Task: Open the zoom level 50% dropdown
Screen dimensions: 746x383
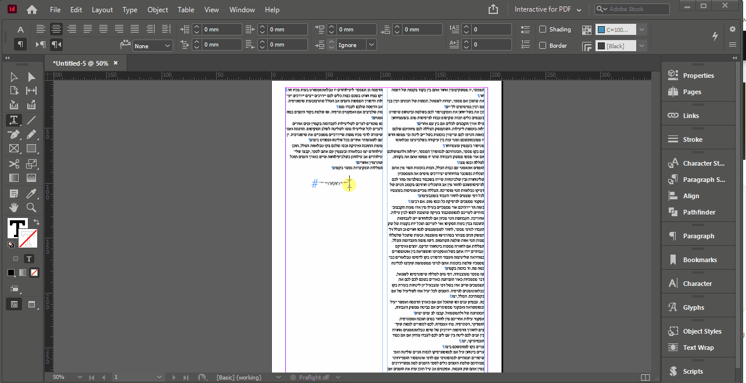Action: point(80,377)
